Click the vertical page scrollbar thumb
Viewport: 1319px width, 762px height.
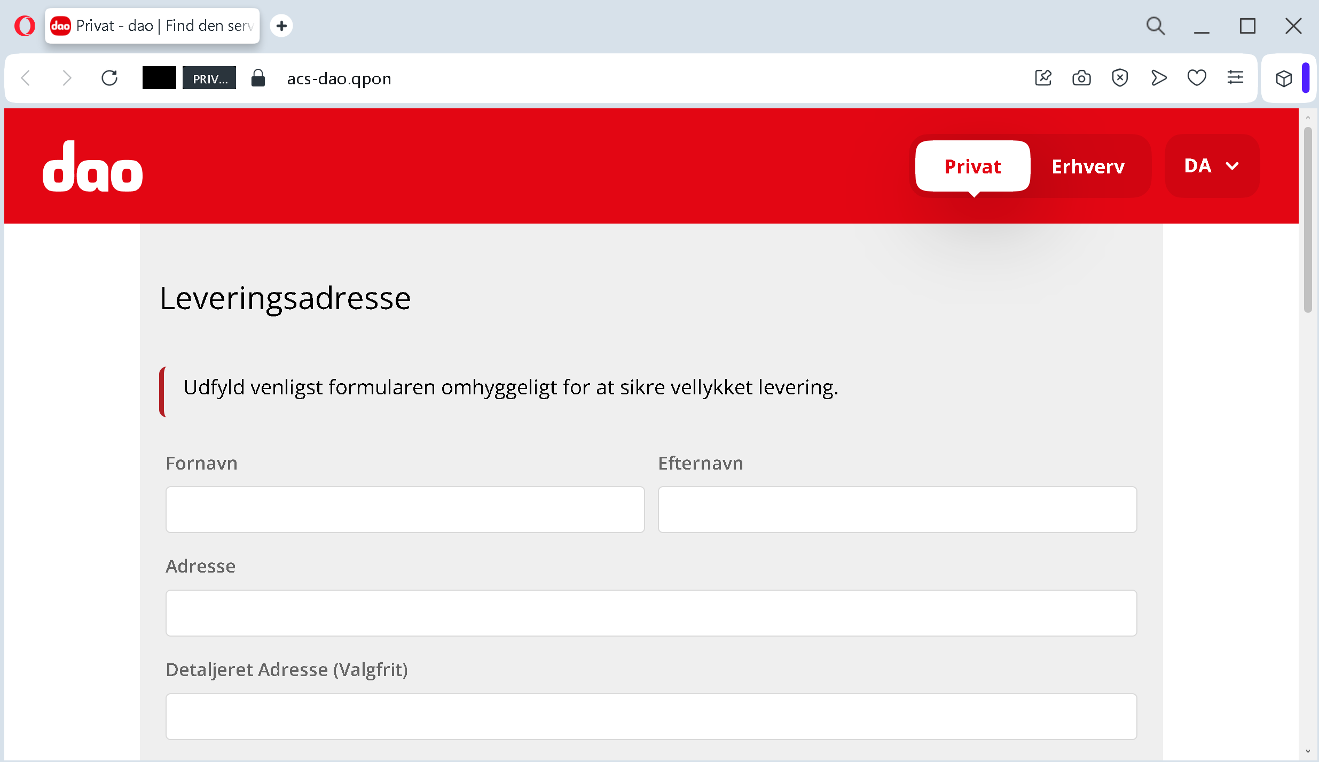[x=1308, y=219]
